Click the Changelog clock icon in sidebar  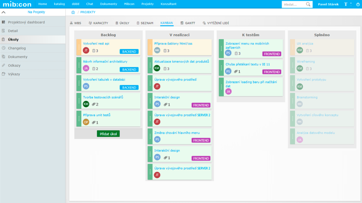[x=4, y=48]
